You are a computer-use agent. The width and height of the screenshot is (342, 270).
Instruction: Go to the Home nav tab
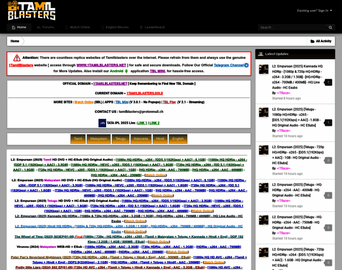pos(19,27)
